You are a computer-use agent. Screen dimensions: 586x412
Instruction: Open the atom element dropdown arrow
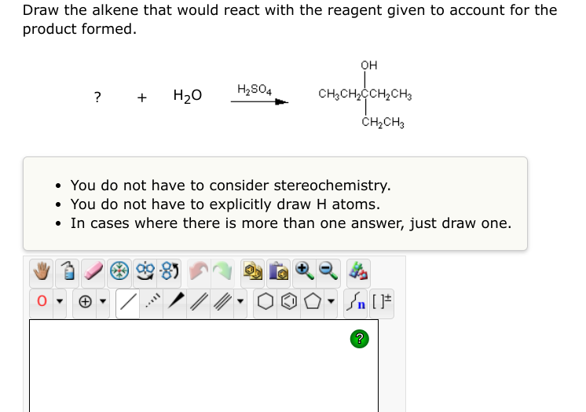[x=60, y=301]
